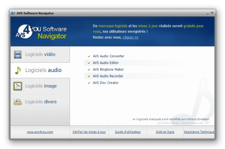Launch AVS Audio Editor
Viewport: 225px width, 149px height.
coord(106,63)
